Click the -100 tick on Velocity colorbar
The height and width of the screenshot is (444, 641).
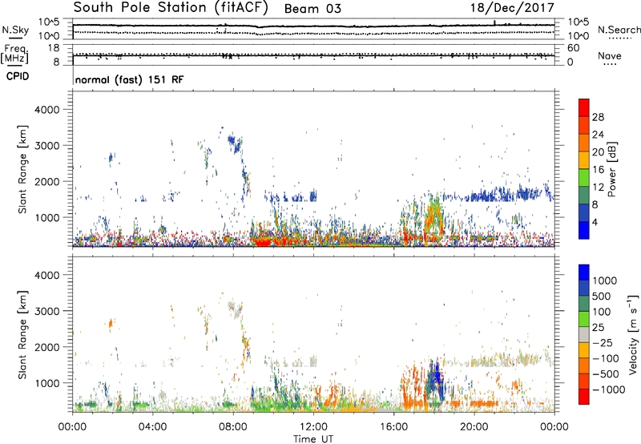tap(606, 358)
